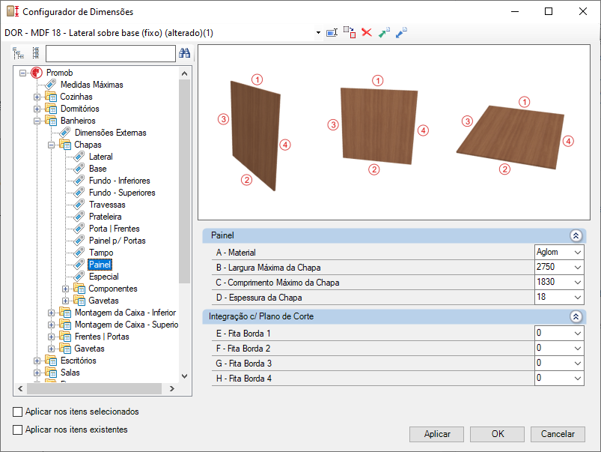This screenshot has width=601, height=452.
Task: Enable Aplicar nos itens selecionados checkbox
Action: (18, 412)
